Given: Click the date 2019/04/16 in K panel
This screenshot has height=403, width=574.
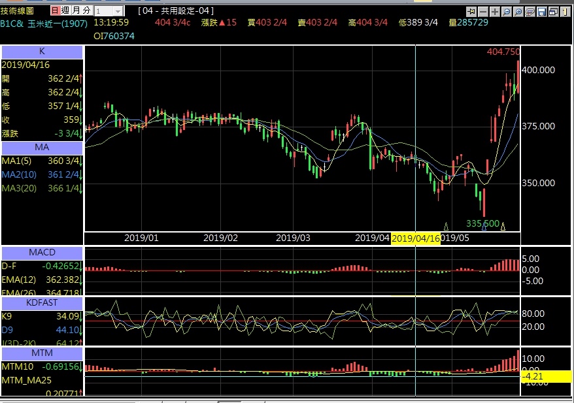Looking at the screenshot, I should point(25,65).
